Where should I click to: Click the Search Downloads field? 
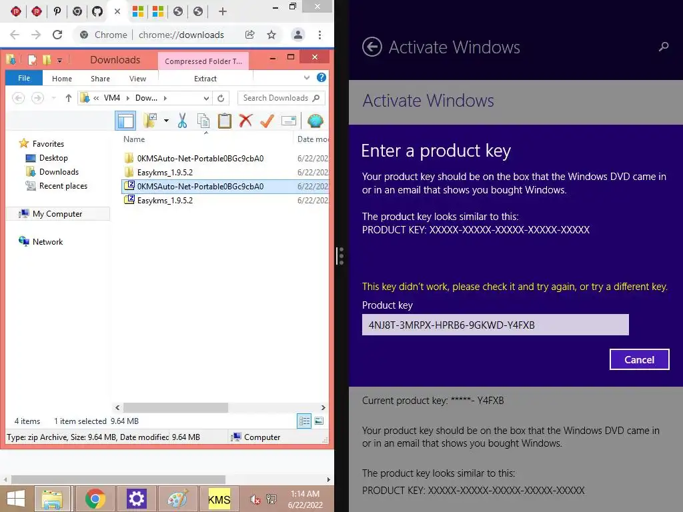(281, 98)
